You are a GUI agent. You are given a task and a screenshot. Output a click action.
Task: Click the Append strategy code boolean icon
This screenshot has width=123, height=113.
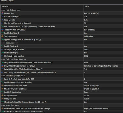[x=2, y=40]
